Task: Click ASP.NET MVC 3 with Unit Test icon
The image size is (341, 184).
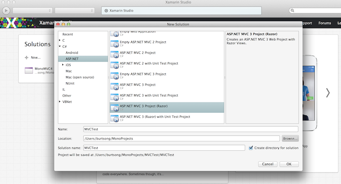Action: click(115, 97)
